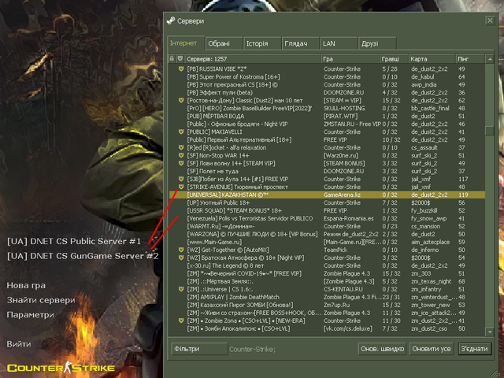Click shield icon next to [PB] RUSSIAN VIBE
The image size is (504, 378).
pyautogui.click(x=181, y=69)
